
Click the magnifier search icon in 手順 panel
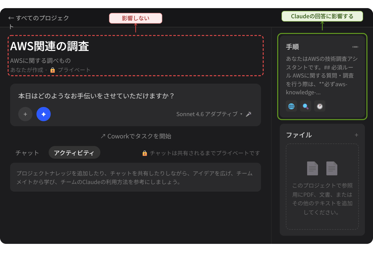tap(306, 106)
